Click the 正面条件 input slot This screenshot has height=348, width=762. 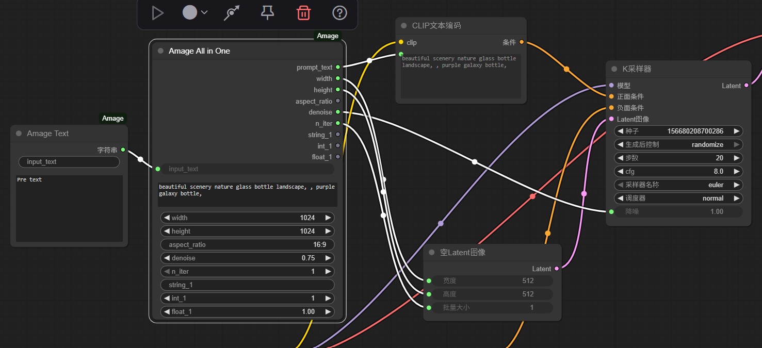[x=611, y=96]
